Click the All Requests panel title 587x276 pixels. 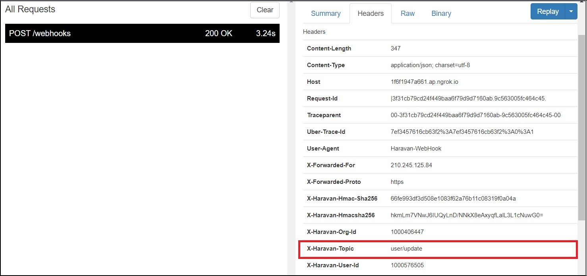click(30, 9)
